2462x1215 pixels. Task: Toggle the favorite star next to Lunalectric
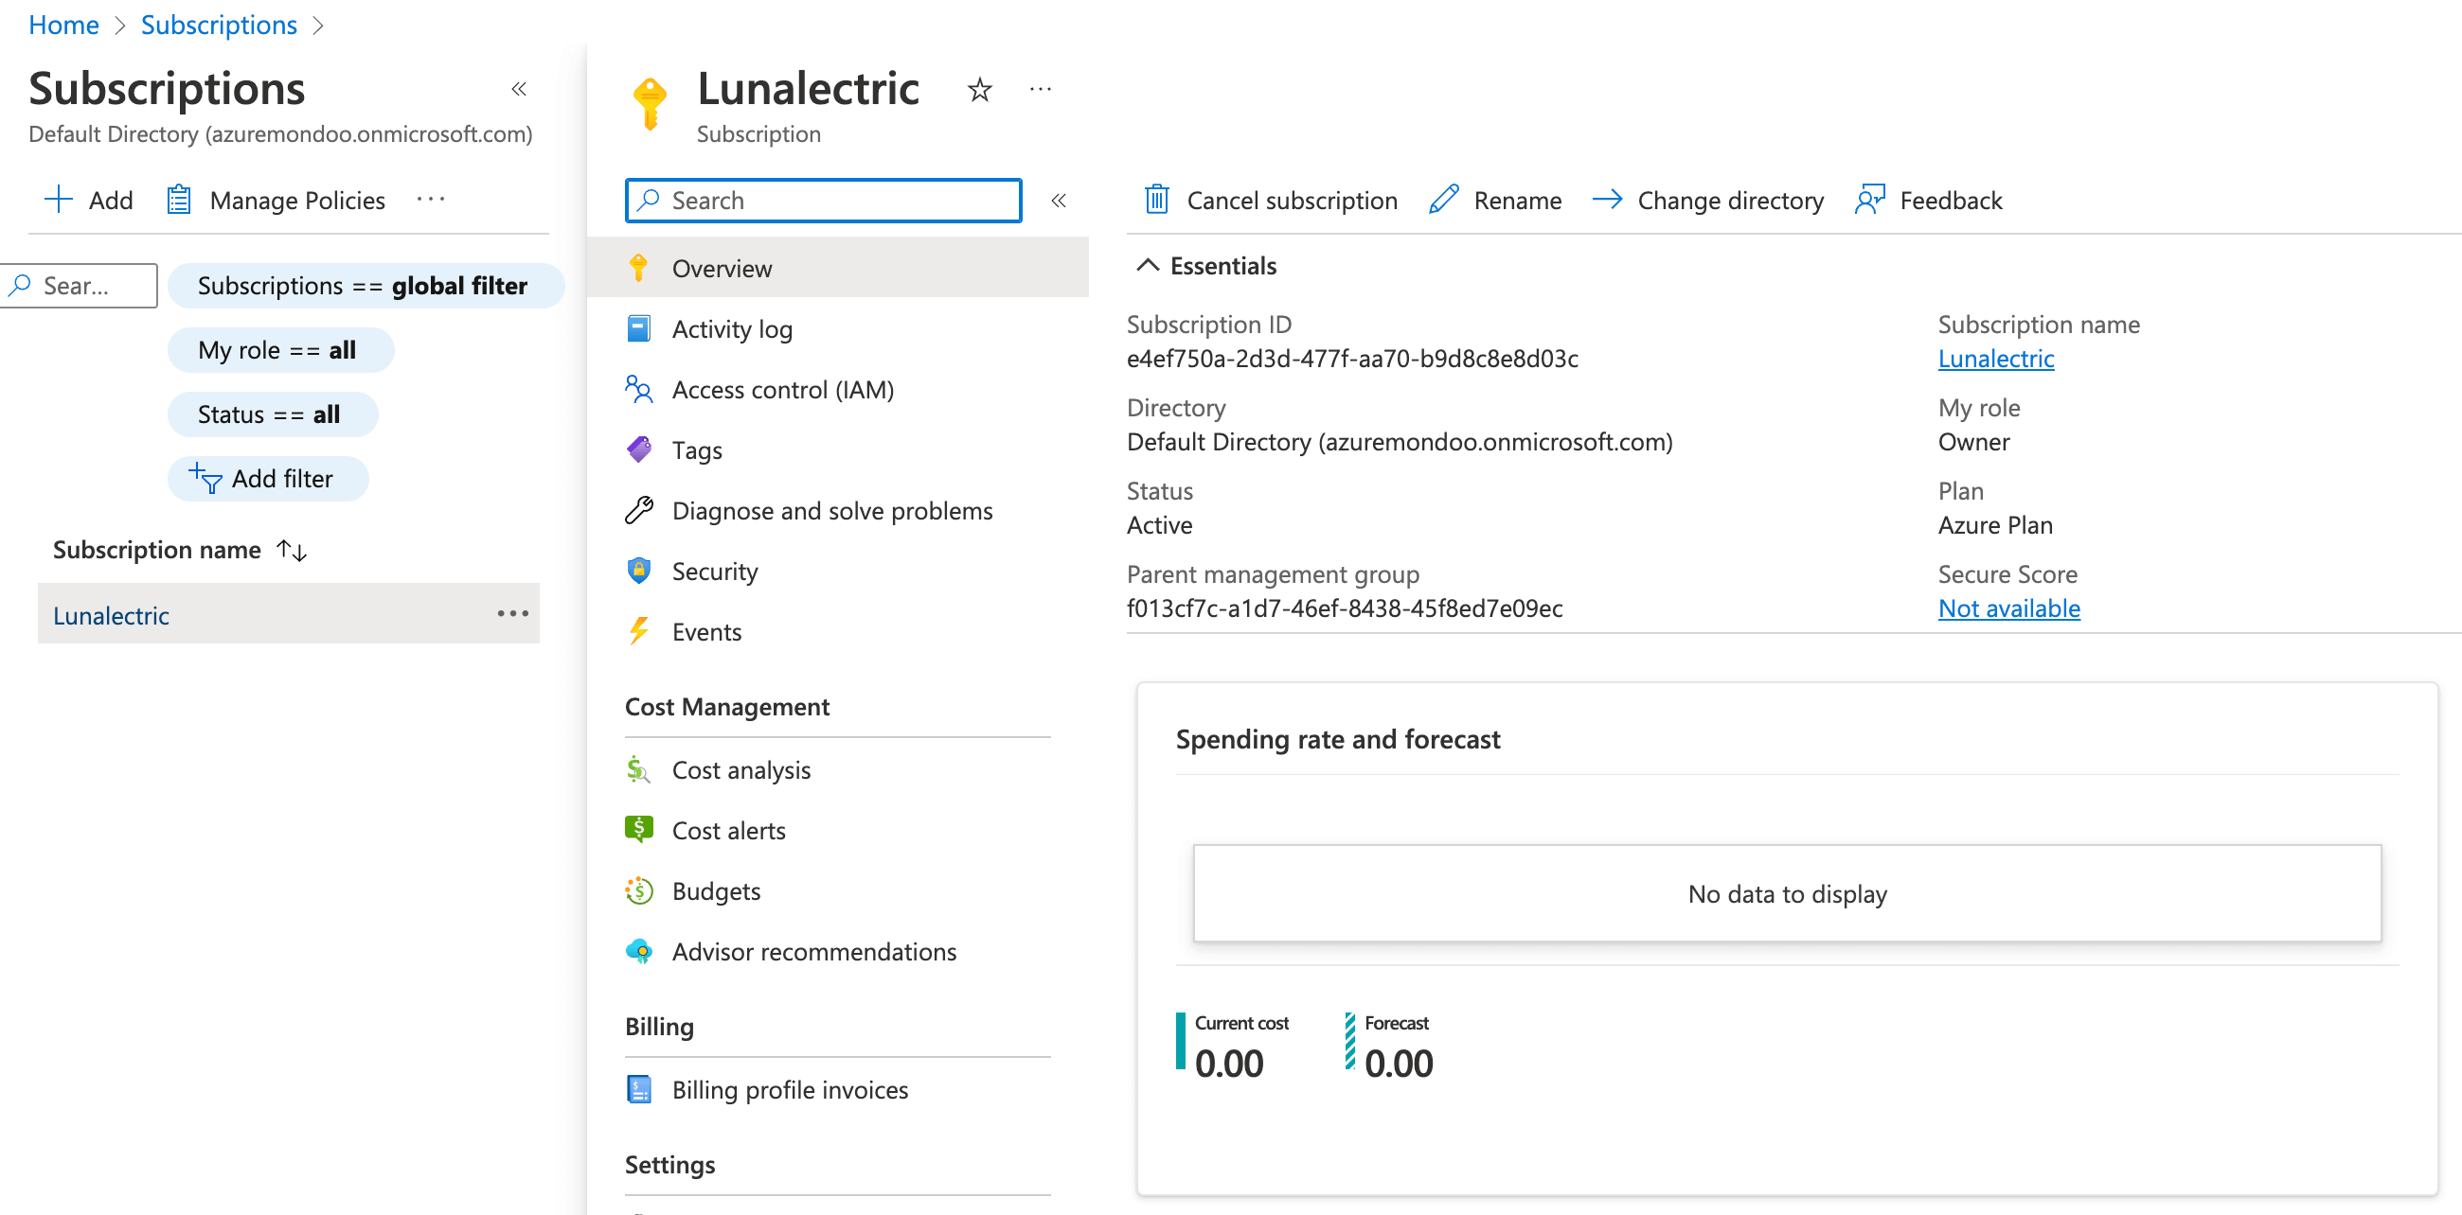(x=980, y=89)
